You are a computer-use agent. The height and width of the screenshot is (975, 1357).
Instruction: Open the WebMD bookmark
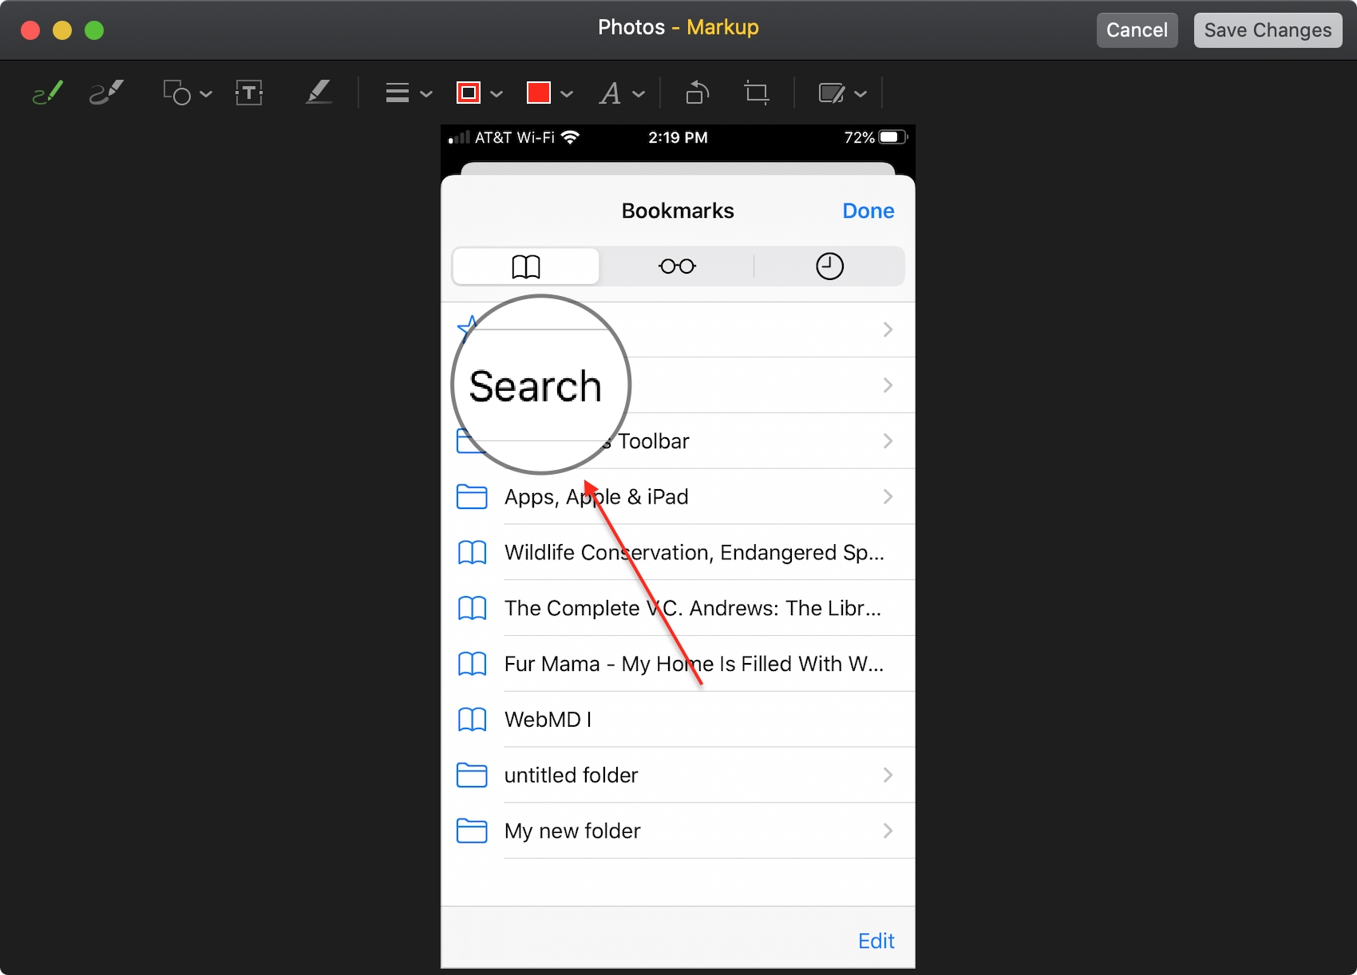pyautogui.click(x=678, y=720)
